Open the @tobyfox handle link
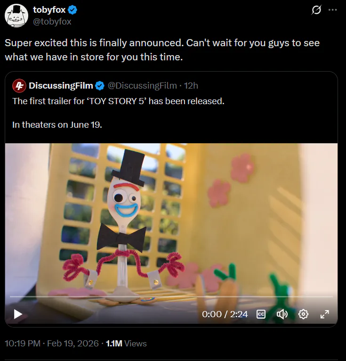Screen dimensions: 346x361 pos(52,21)
